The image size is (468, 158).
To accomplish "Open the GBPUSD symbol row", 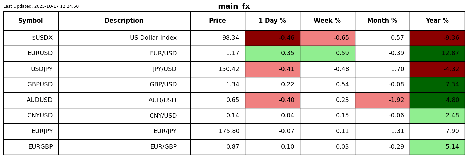I will 40,85.
